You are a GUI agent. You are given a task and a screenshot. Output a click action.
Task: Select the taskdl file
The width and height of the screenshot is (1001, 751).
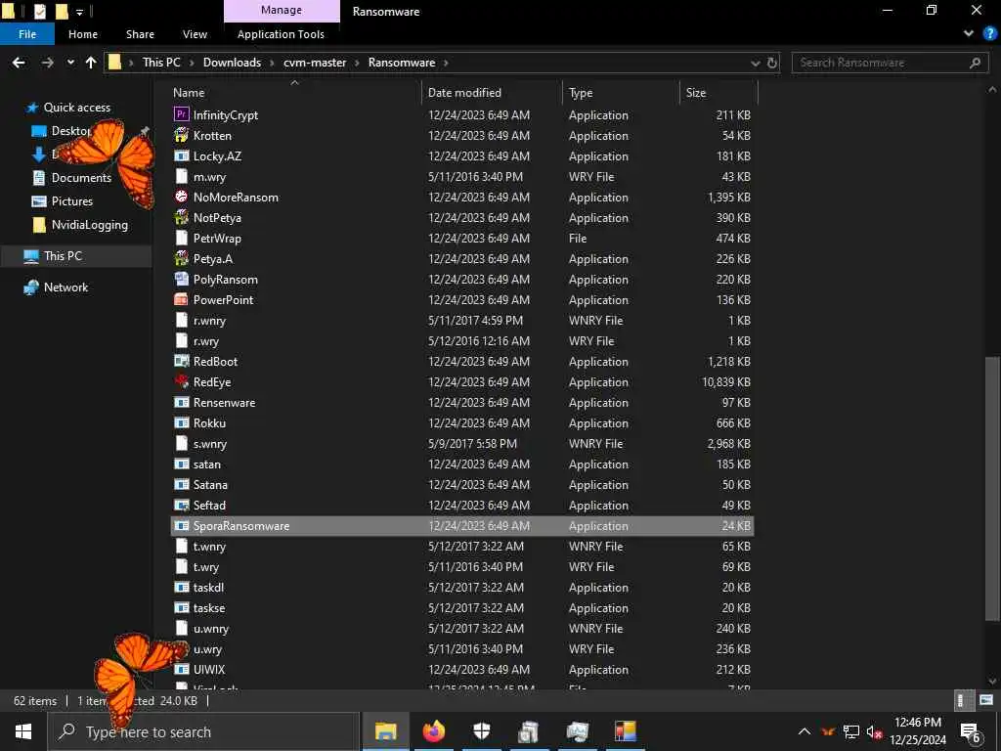(x=462, y=587)
